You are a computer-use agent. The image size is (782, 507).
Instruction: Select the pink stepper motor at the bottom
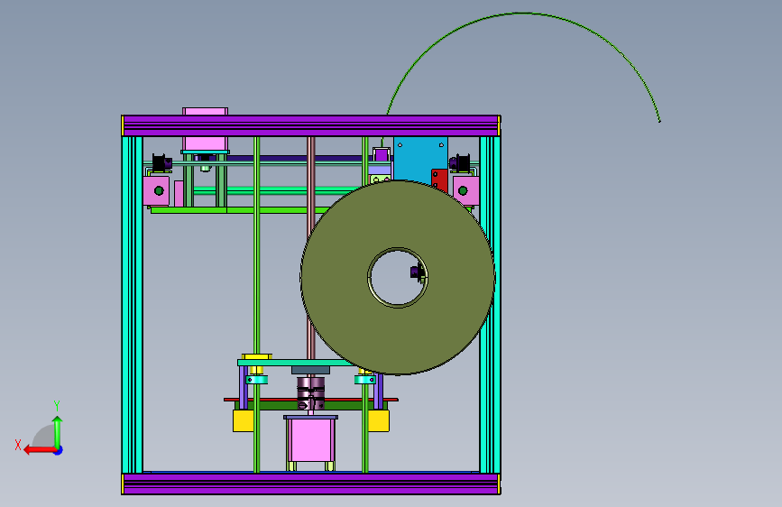pos(310,440)
